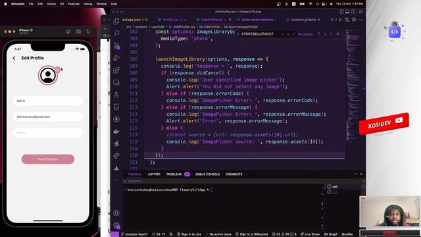Screen dimensions: 421x237
Task: Open the Testing flask icon
Action: (116, 95)
